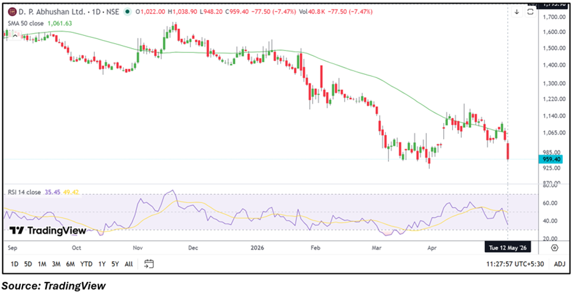572x297 pixels.
Task: Open chart settings gear icon
Action: pyautogui.click(x=554, y=248)
